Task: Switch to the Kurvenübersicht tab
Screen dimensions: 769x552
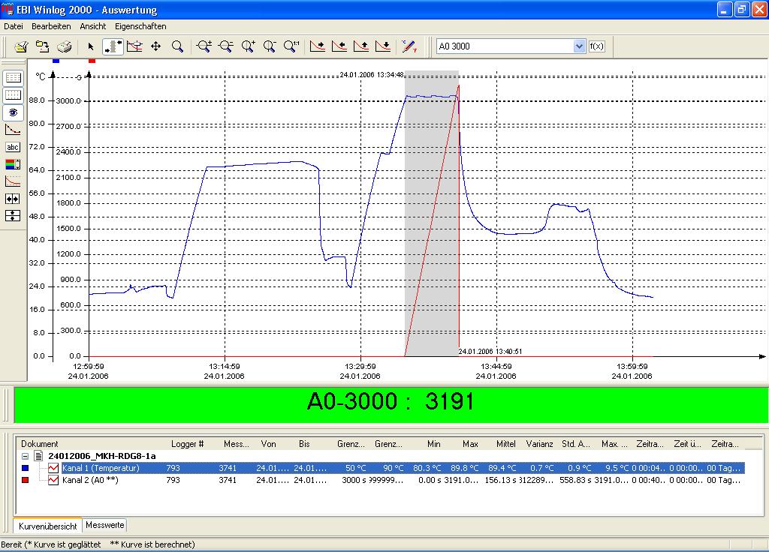Action: [x=47, y=526]
